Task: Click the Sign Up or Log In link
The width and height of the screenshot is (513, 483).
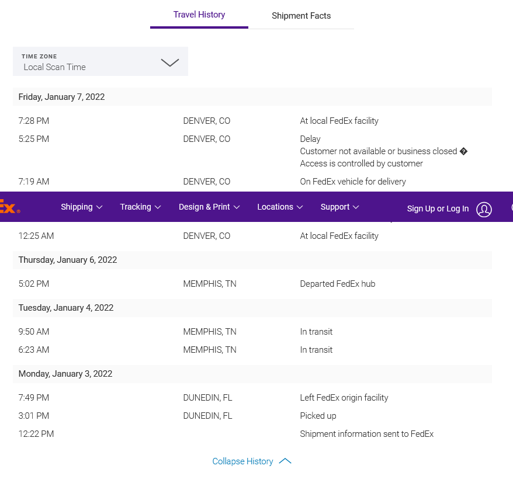Action: coord(438,209)
